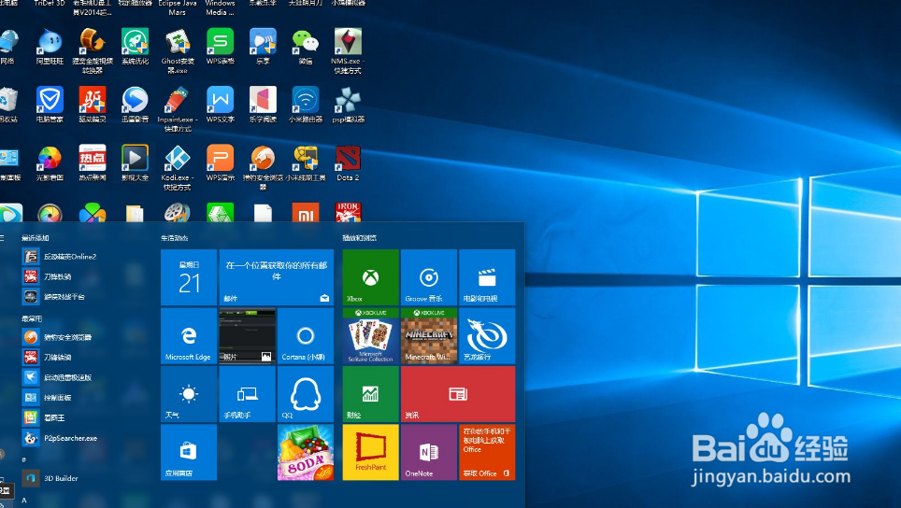The width and height of the screenshot is (901, 508).
Task: Select the 乐学阅读 desktop icon
Action: (x=263, y=105)
